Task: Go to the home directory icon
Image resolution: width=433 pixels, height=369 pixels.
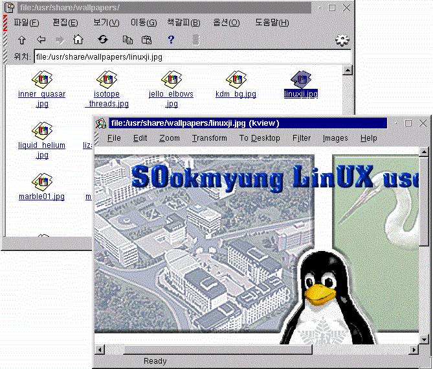Action: pyautogui.click(x=78, y=40)
